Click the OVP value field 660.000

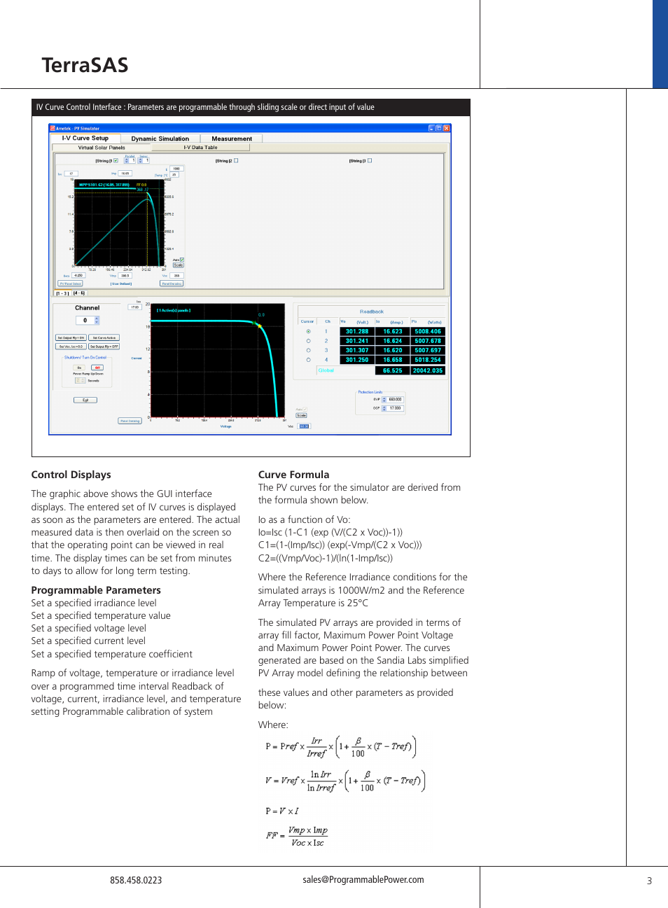pos(396,400)
